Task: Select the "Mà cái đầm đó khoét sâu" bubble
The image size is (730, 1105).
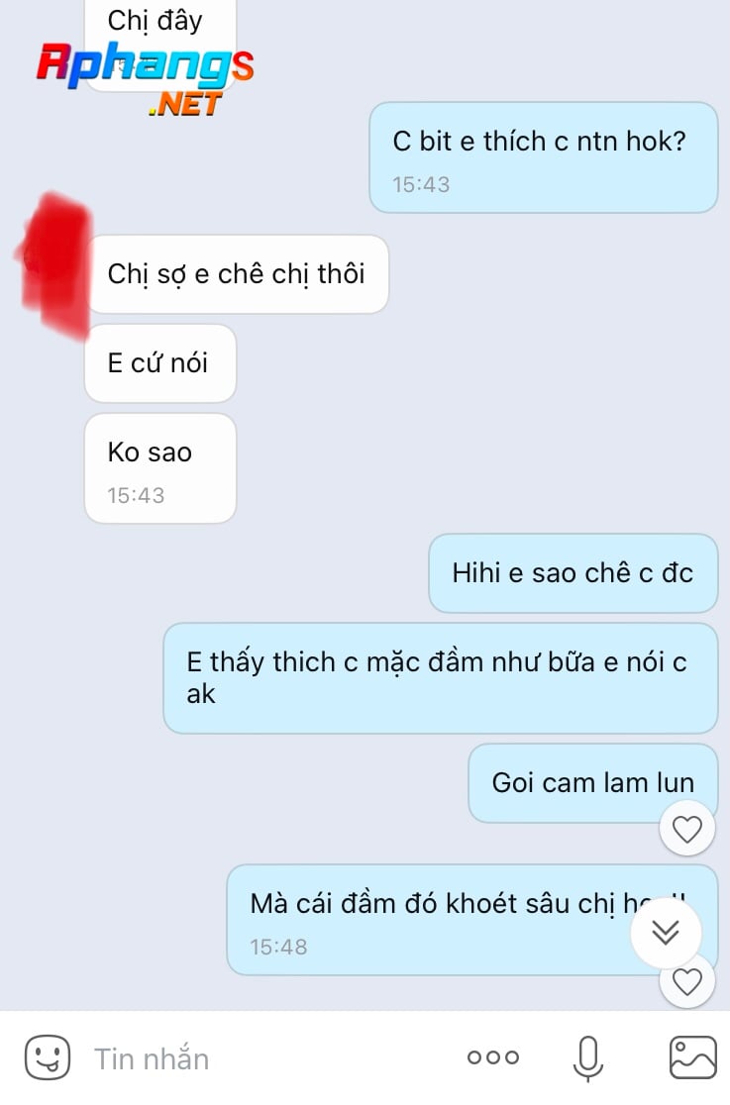Action: [x=471, y=920]
